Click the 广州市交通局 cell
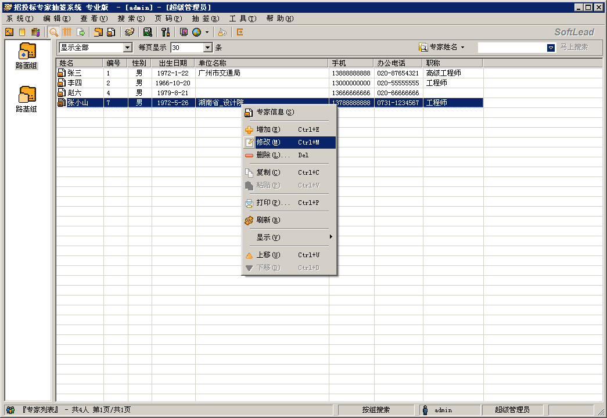 point(262,73)
